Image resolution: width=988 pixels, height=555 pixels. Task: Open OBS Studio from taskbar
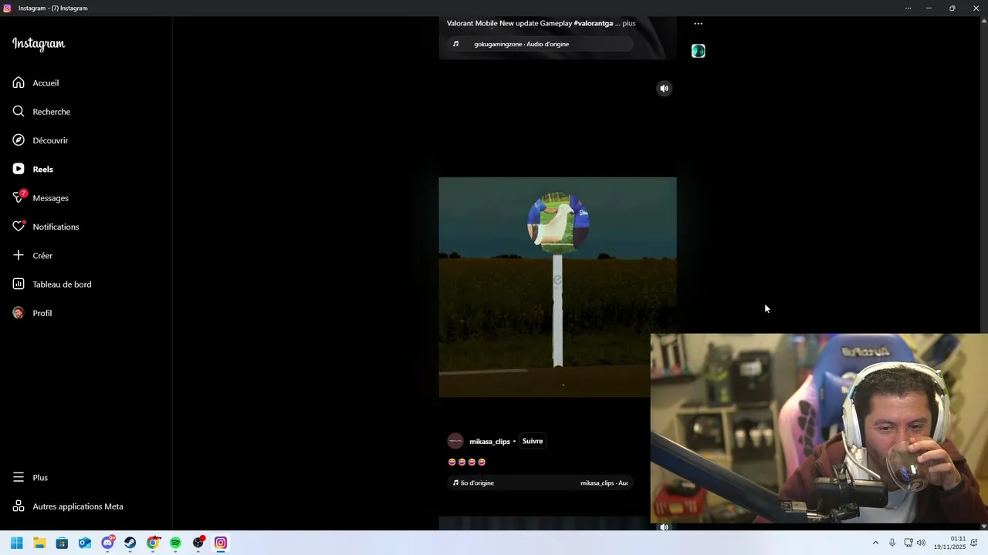click(x=198, y=543)
